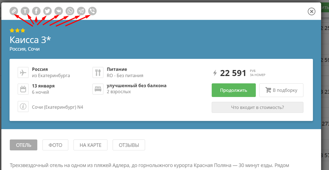Screen dimensions: 329x170
Task: Send the tour via Telegram icon
Action: pos(81,11)
